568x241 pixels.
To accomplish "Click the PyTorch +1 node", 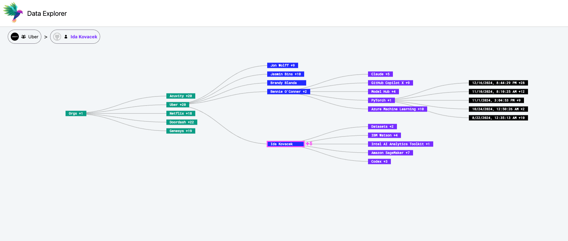I will point(381,101).
